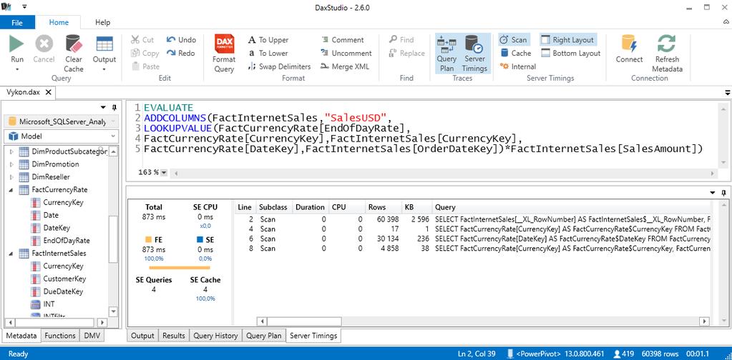732x360 pixels.
Task: Switch to the Functions tab
Action: pyautogui.click(x=60, y=335)
